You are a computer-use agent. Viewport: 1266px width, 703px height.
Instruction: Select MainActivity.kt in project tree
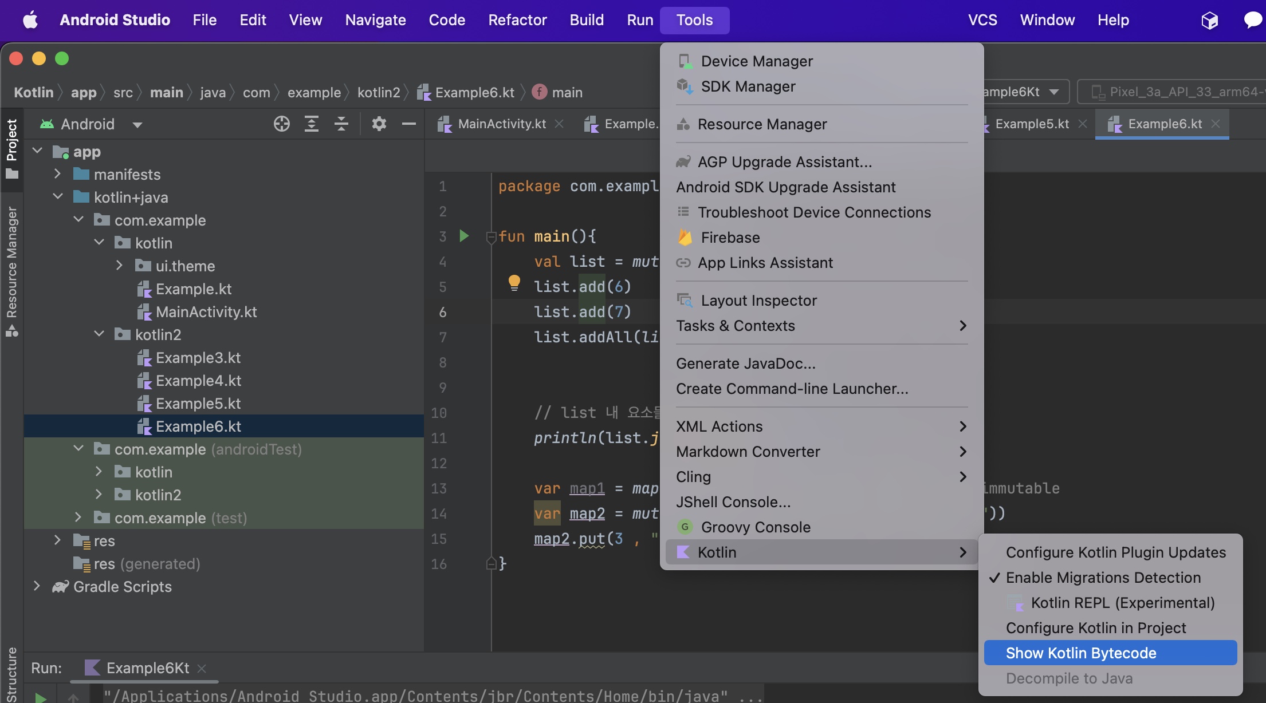[x=206, y=311]
